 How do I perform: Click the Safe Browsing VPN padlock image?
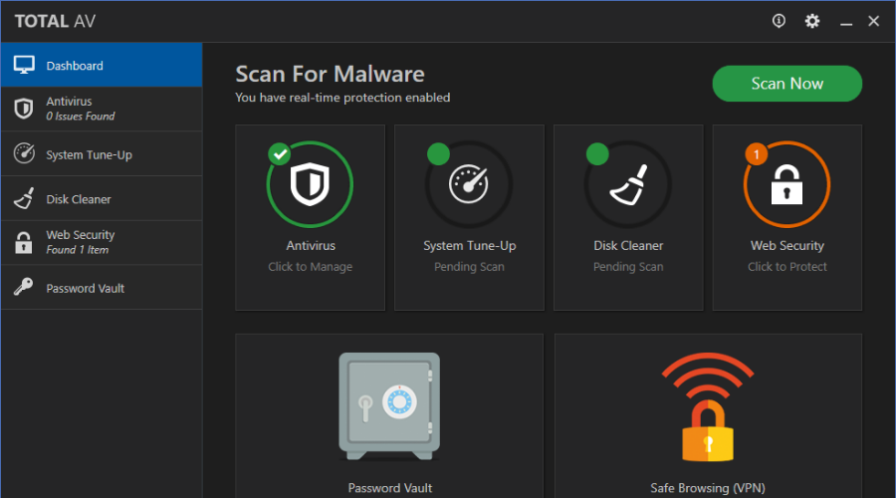pos(708,406)
